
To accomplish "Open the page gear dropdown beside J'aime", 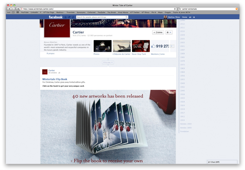I will point(169,32).
